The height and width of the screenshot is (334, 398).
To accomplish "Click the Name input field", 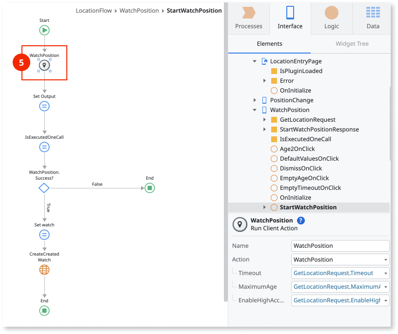I will click(x=340, y=246).
